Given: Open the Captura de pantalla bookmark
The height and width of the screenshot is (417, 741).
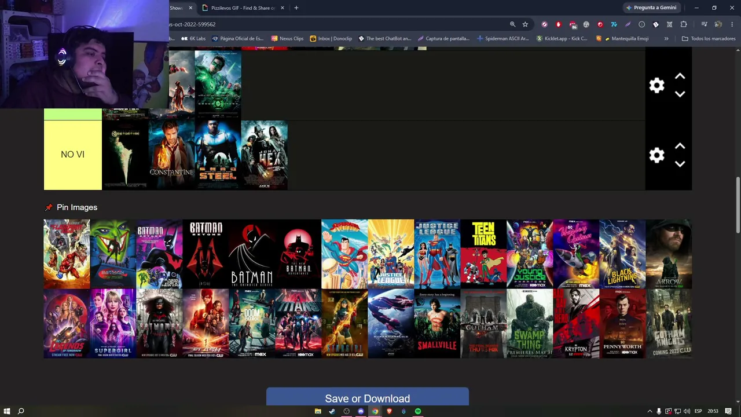Looking at the screenshot, I should point(443,38).
